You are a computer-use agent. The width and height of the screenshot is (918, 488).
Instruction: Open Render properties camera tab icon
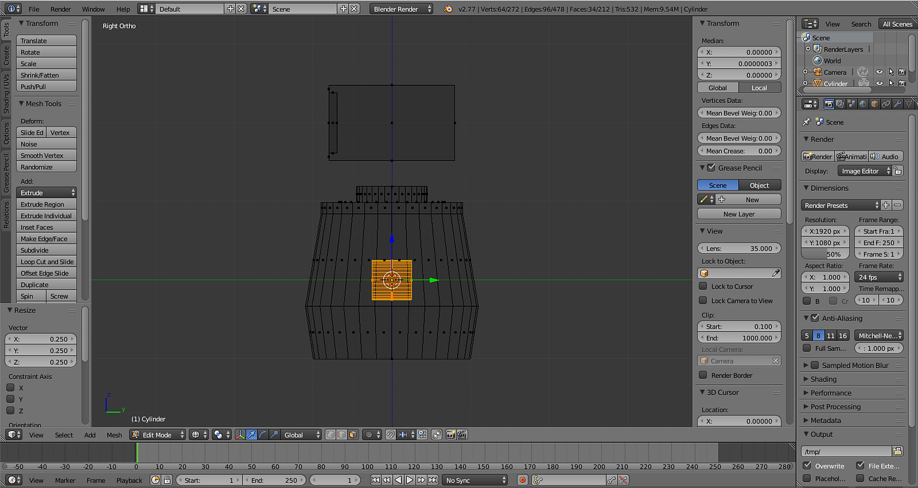(x=829, y=104)
